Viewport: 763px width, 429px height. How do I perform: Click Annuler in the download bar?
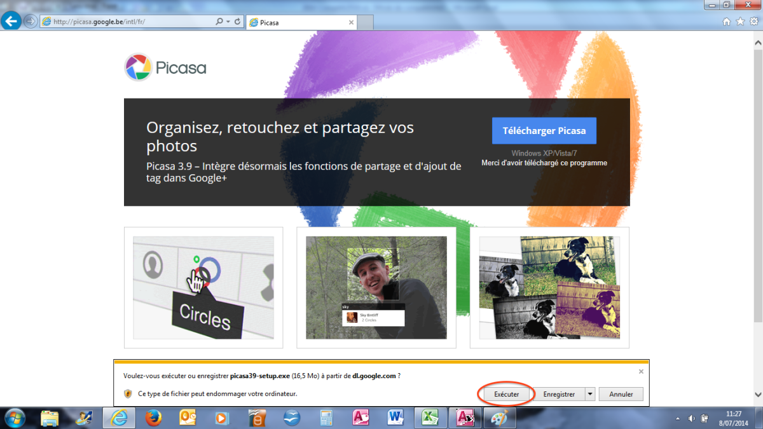(621, 394)
